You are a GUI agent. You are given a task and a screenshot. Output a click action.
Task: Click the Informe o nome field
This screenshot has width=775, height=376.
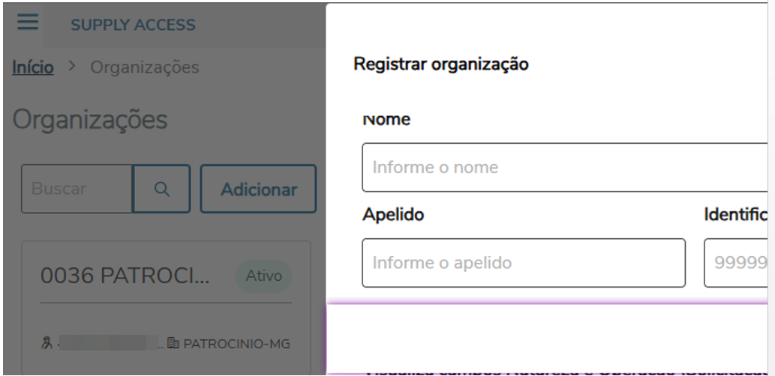564,167
